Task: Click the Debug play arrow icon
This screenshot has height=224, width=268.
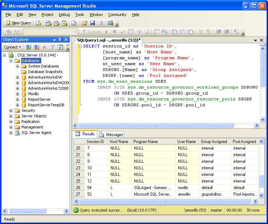Action: tap(107, 32)
